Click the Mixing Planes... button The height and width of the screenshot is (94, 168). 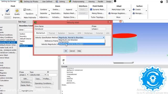[x=98, y=13]
